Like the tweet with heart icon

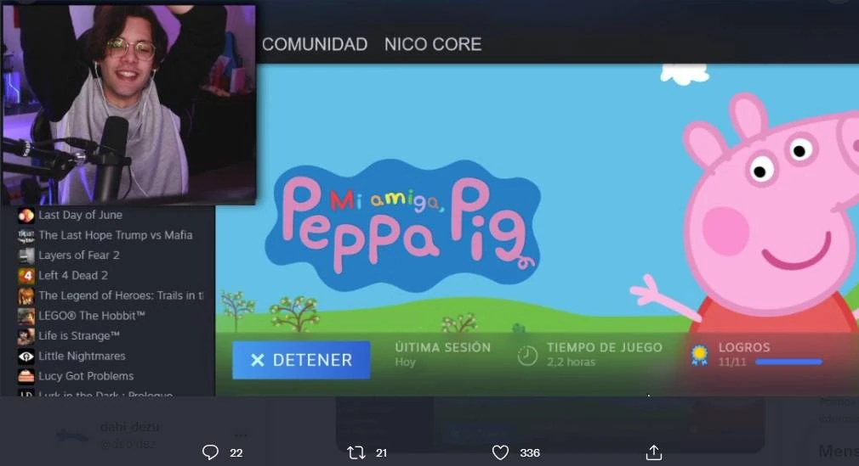pos(500,452)
